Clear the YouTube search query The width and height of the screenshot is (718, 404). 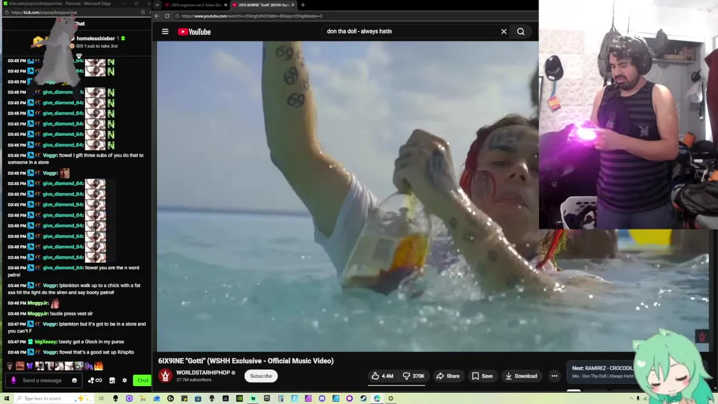tap(504, 31)
